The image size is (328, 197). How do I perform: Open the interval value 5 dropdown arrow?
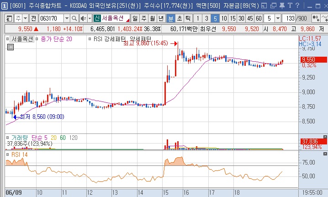click(x=278, y=18)
